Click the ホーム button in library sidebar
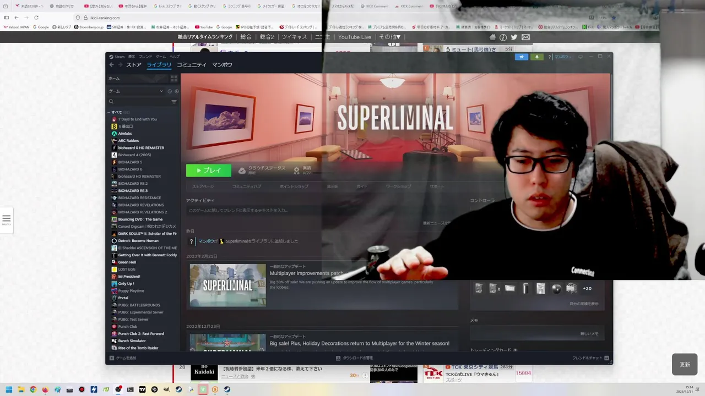This screenshot has height=396, width=705. 139,79
